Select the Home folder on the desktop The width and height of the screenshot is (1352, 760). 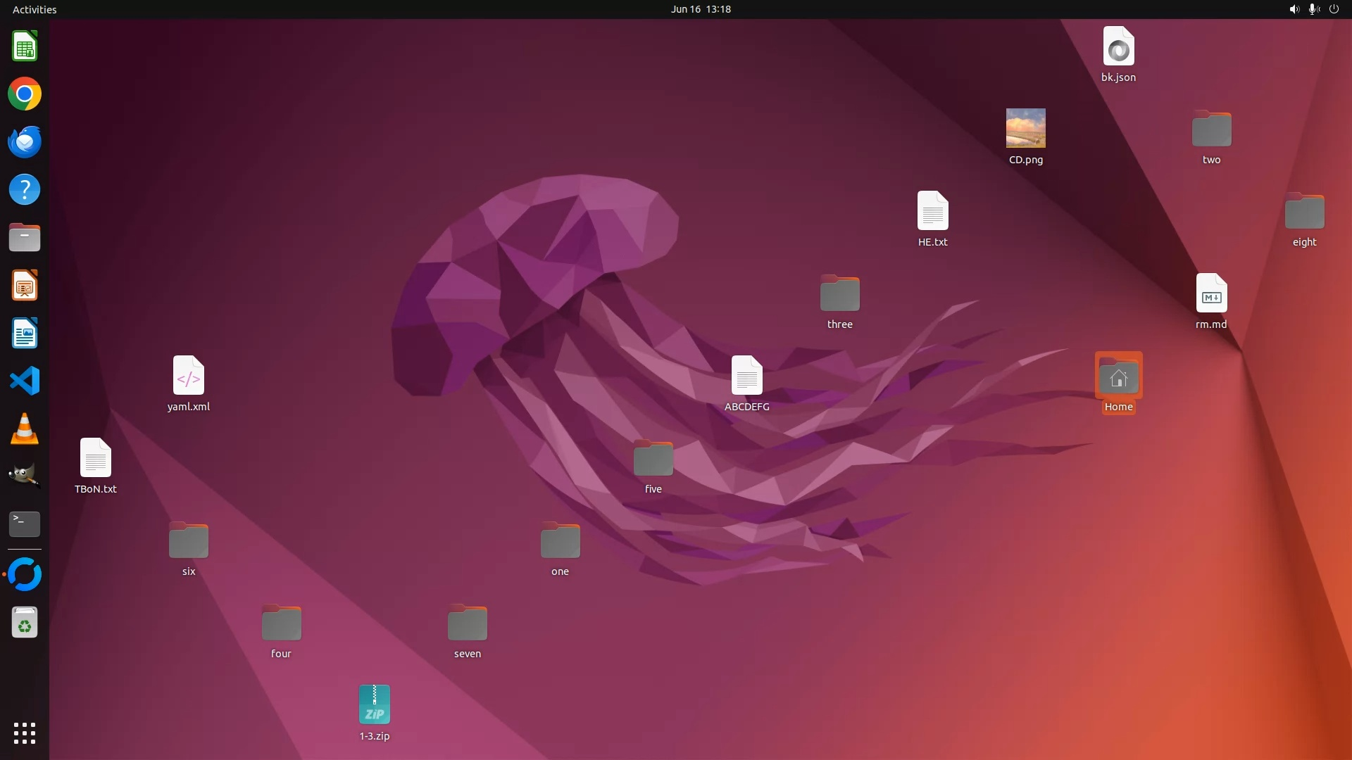pyautogui.click(x=1118, y=376)
